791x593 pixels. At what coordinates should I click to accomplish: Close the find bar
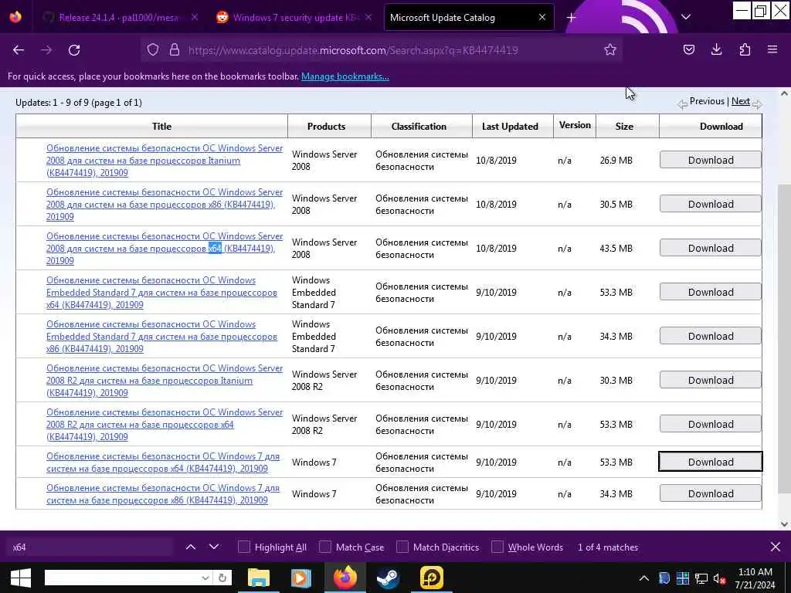click(x=776, y=547)
